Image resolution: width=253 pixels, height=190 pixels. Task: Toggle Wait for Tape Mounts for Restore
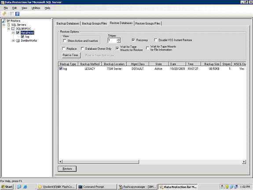click(x=117, y=48)
